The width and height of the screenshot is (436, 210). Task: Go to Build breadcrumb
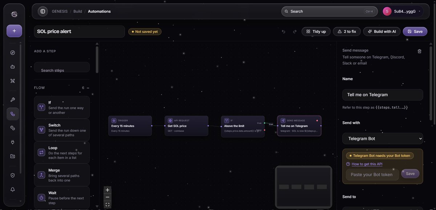click(78, 11)
